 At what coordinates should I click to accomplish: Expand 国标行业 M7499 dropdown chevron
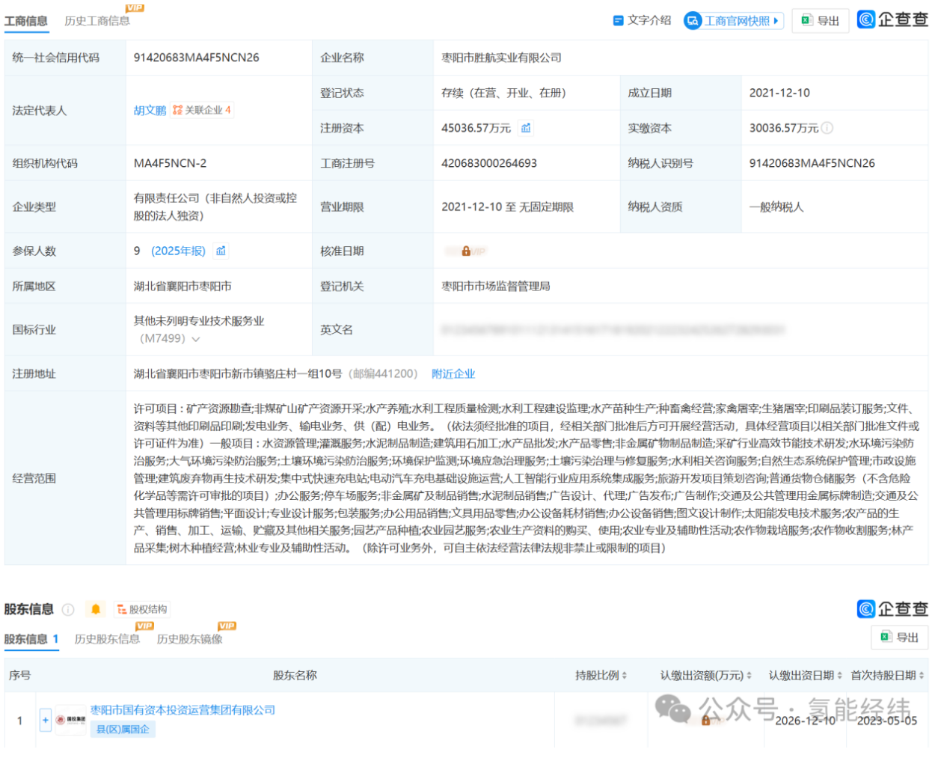(x=196, y=339)
